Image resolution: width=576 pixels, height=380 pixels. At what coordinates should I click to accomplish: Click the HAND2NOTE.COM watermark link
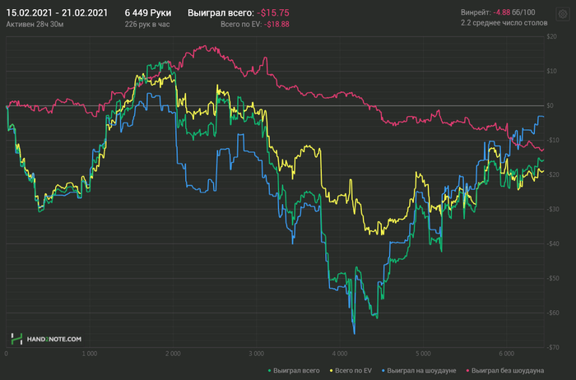pos(54,339)
